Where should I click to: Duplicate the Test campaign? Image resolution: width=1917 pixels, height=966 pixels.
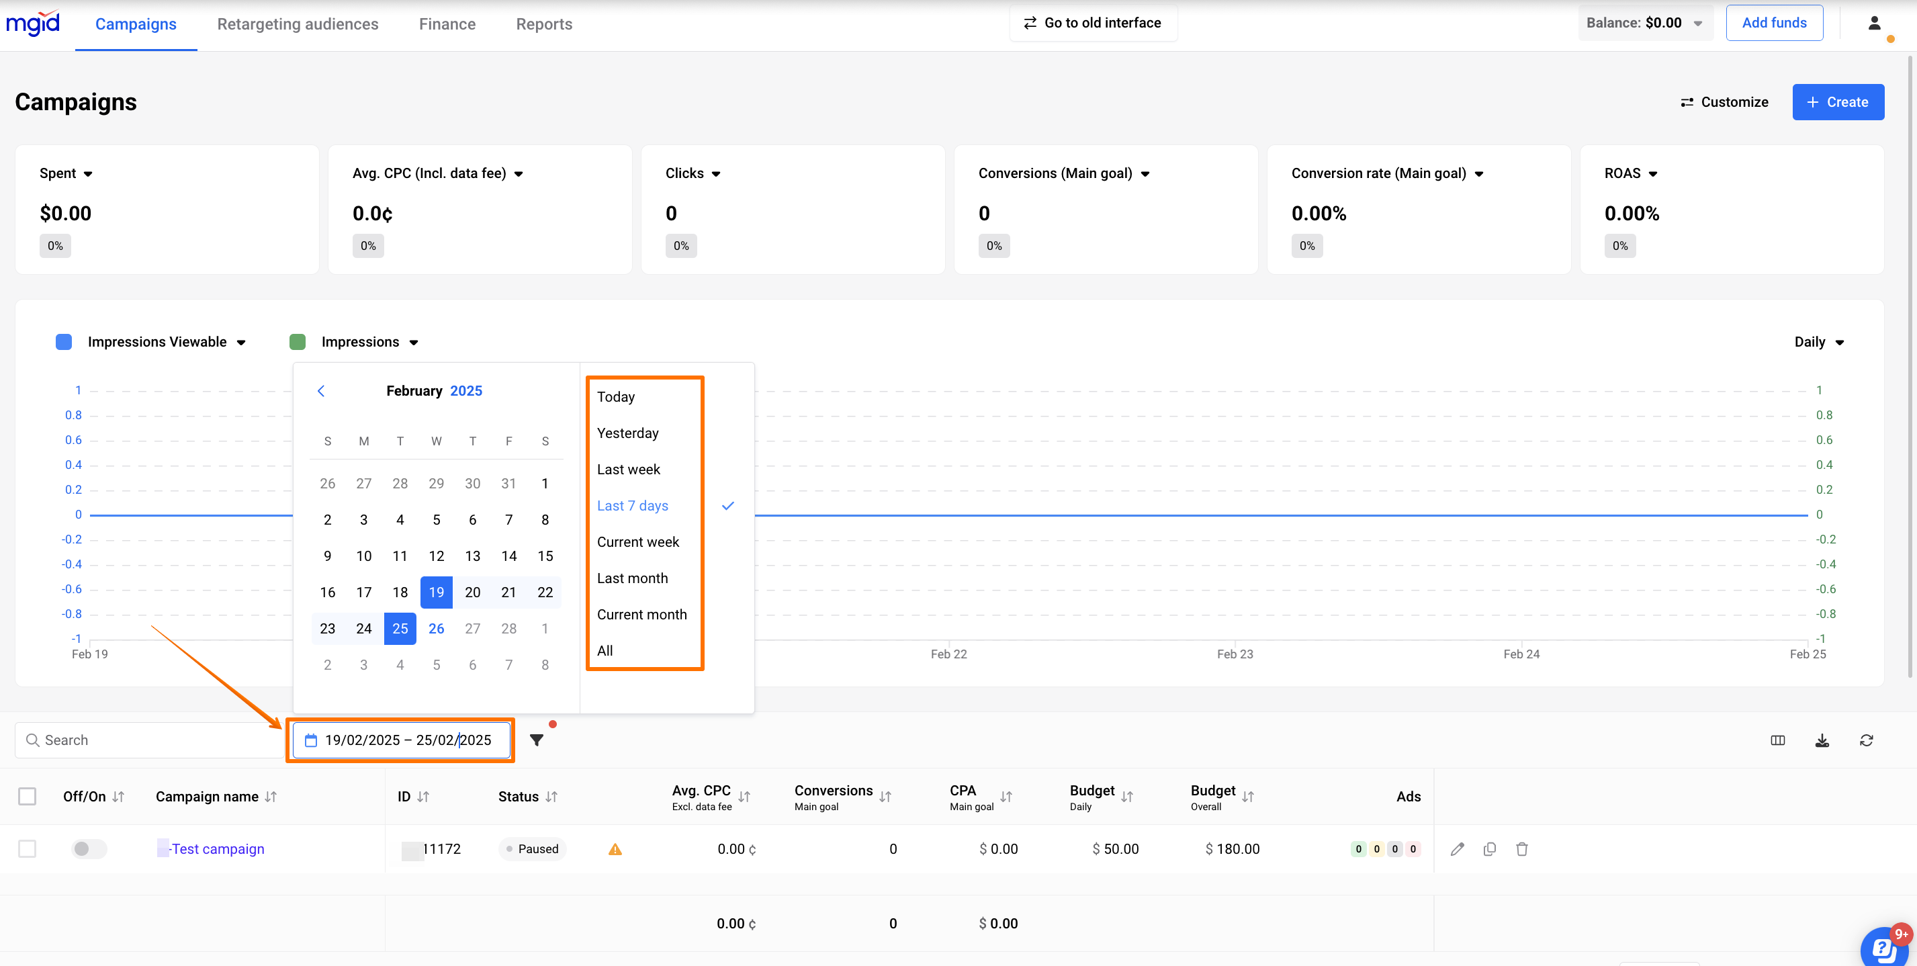(1489, 848)
